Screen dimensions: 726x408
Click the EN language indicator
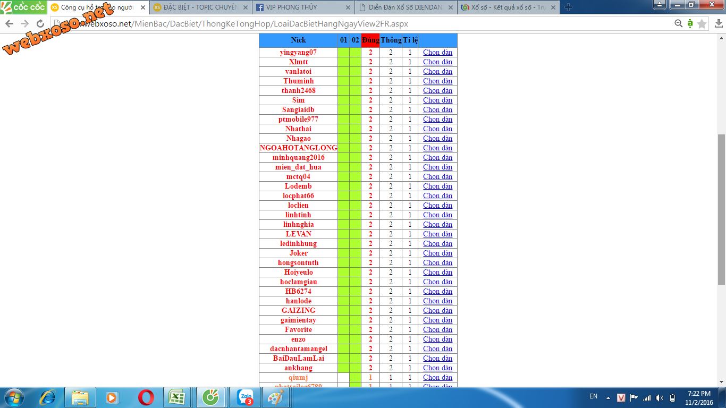pyautogui.click(x=593, y=396)
